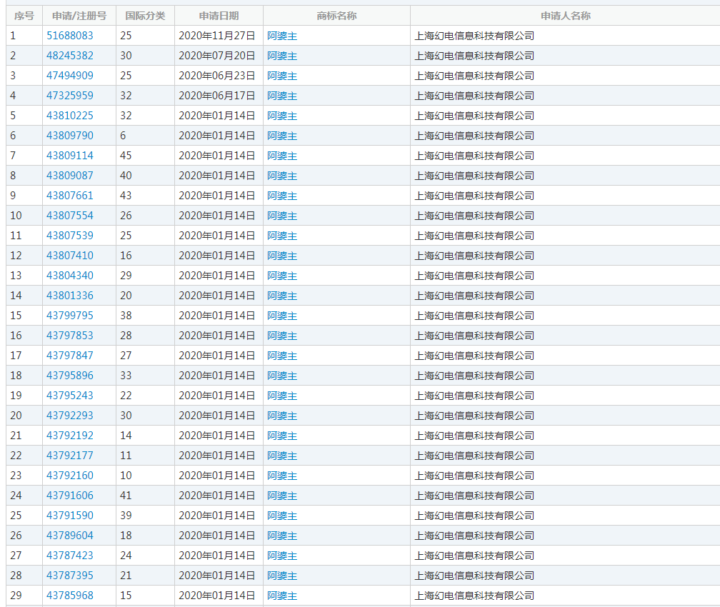The width and height of the screenshot is (720, 607).
Task: Open the 47325959 trademark record
Action: point(70,96)
